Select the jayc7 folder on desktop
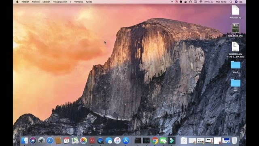259x146 pixels. click(x=236, y=65)
